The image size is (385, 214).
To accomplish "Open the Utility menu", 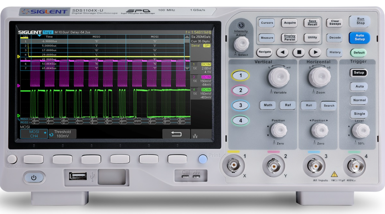I will click(x=312, y=38).
